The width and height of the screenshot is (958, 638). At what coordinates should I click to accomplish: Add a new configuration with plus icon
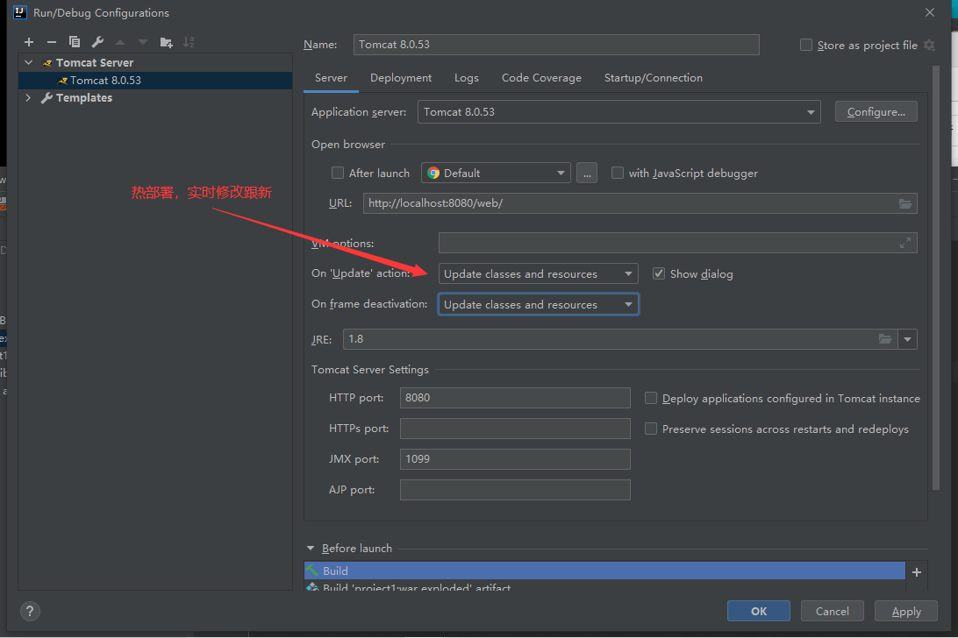click(x=29, y=42)
